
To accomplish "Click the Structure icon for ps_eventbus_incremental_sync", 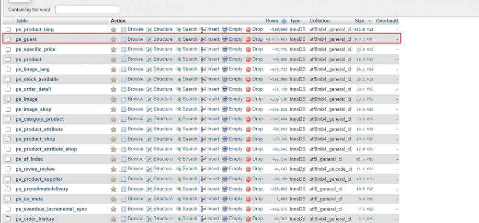I will coord(149,209).
